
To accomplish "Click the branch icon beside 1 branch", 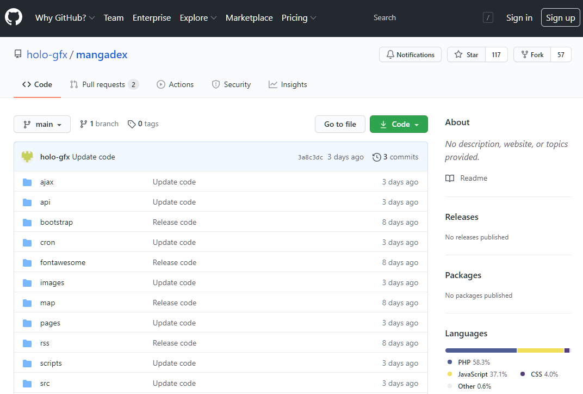I will (83, 124).
